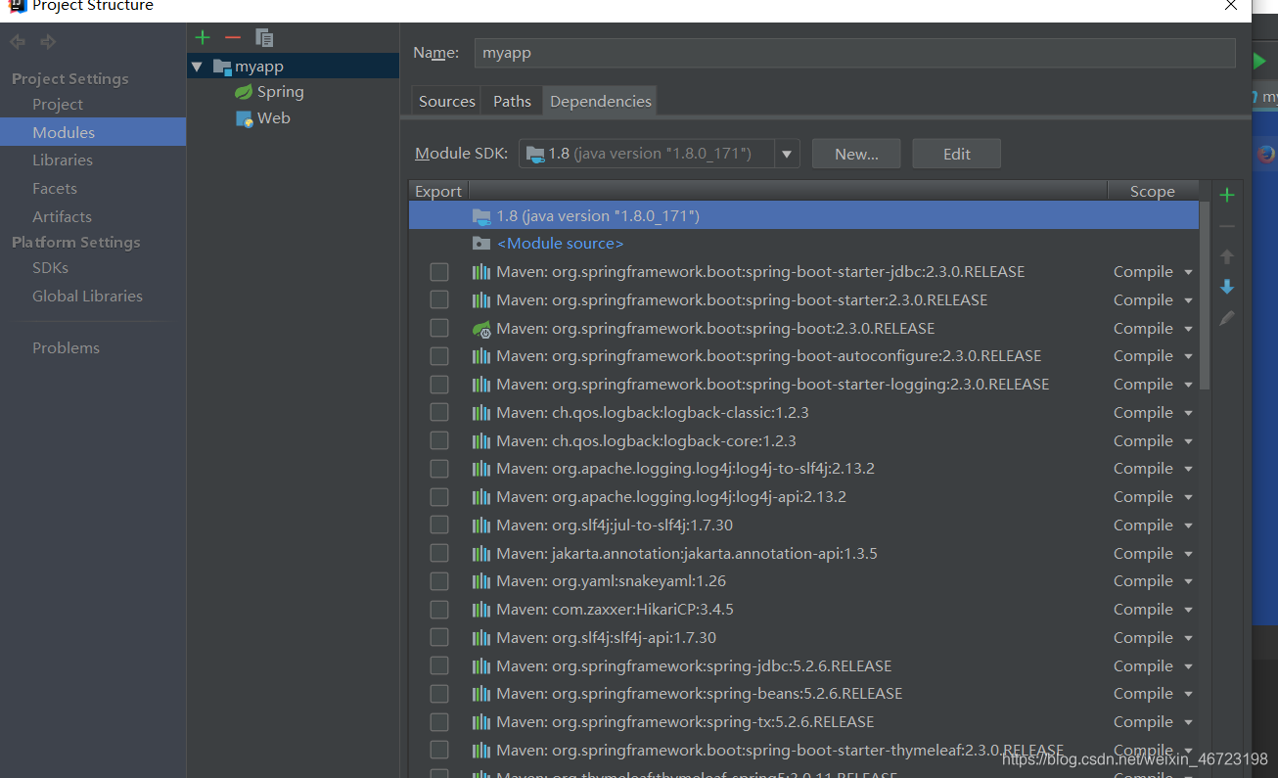
Task: Open the Module SDK dropdown
Action: 786,153
